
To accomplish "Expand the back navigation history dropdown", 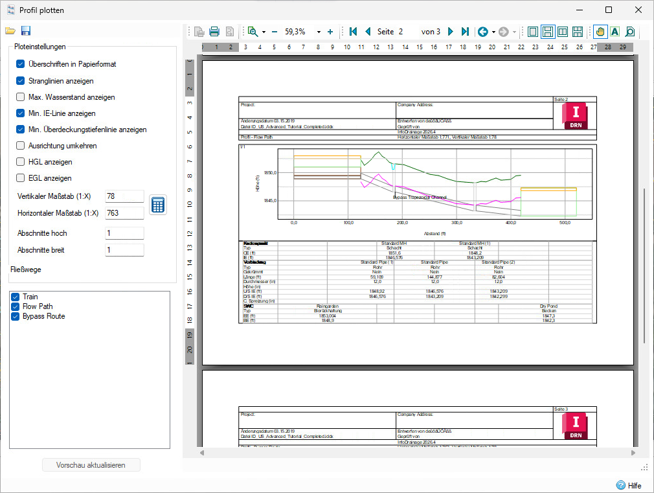I will [493, 32].
